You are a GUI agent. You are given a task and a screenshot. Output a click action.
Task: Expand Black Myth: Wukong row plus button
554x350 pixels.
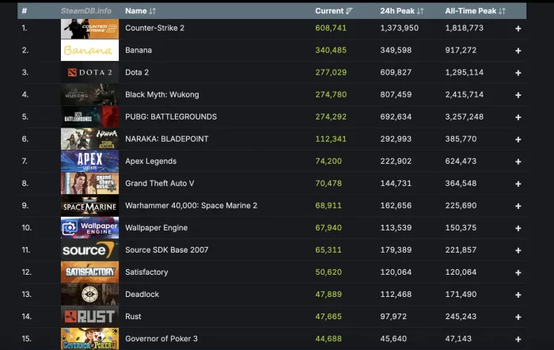coord(518,94)
